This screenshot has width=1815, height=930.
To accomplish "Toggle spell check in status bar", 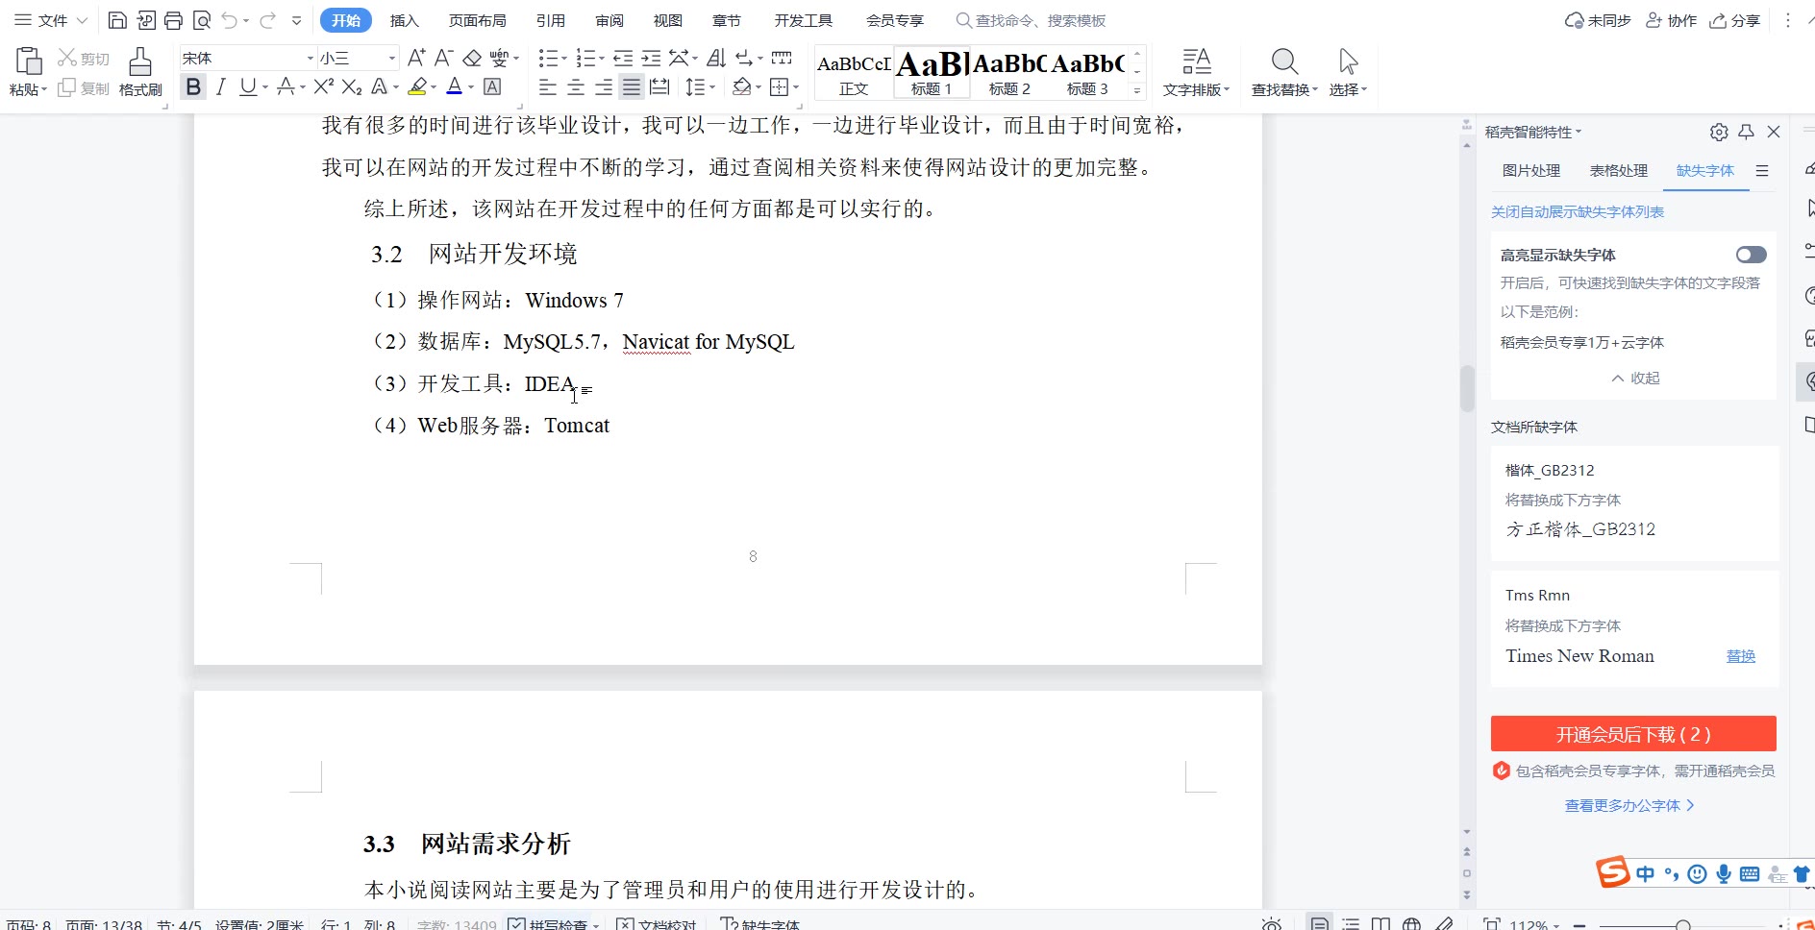I will [553, 923].
